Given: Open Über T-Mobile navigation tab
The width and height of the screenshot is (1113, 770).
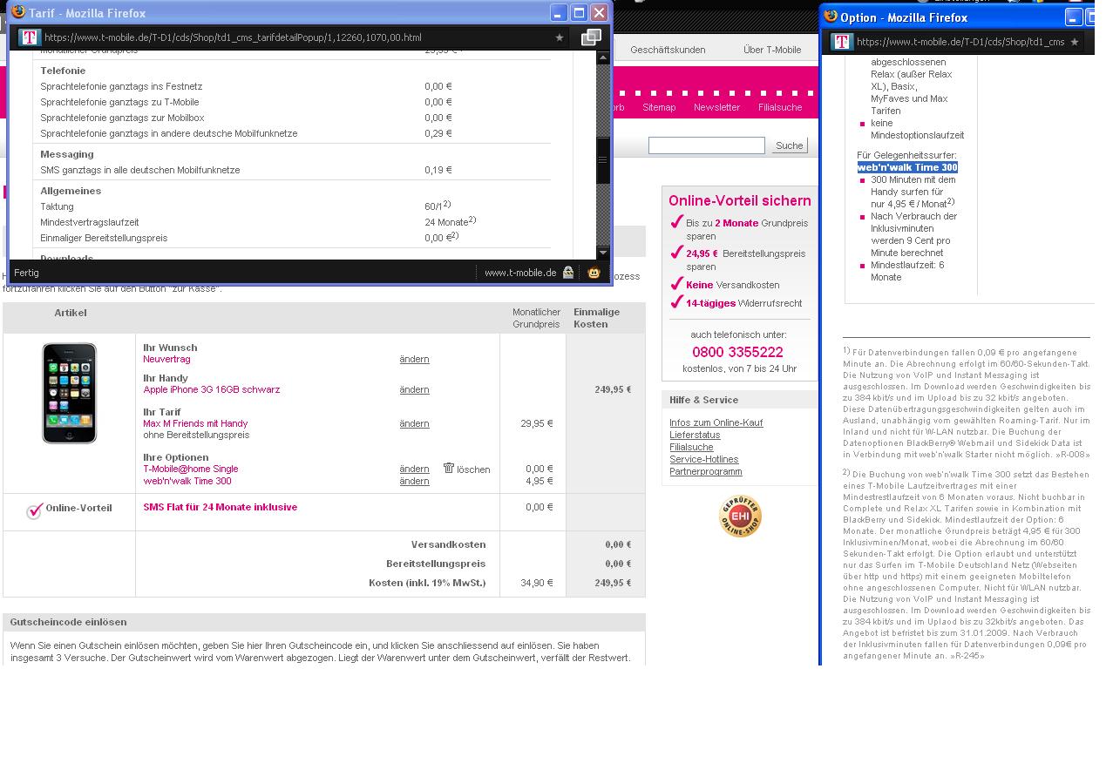Looking at the screenshot, I should (772, 50).
